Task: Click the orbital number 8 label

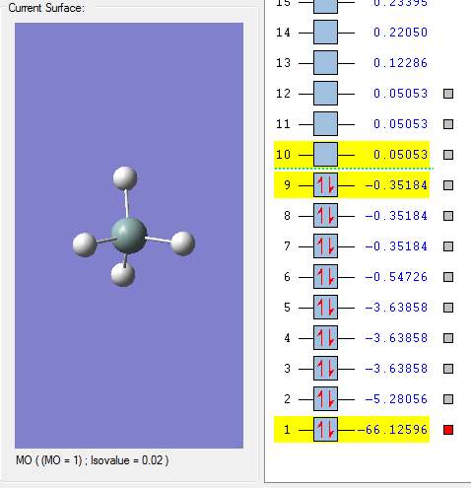Action: coord(287,216)
